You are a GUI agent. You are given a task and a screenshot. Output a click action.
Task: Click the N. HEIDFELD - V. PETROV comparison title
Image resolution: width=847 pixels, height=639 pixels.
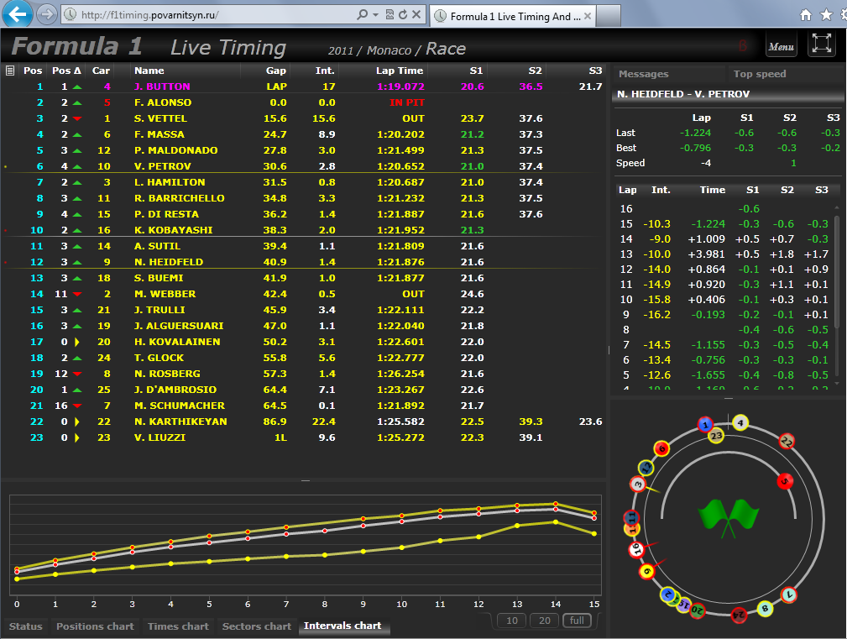coord(682,94)
